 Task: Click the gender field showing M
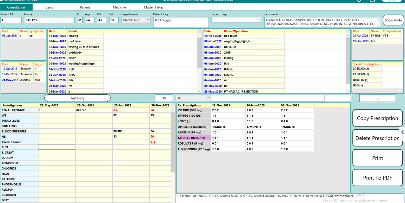pyautogui.click(x=80, y=20)
